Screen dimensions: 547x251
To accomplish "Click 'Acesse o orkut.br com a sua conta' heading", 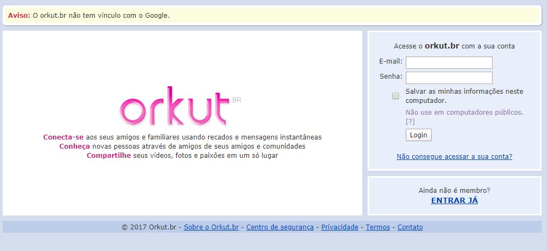I will tap(454, 46).
